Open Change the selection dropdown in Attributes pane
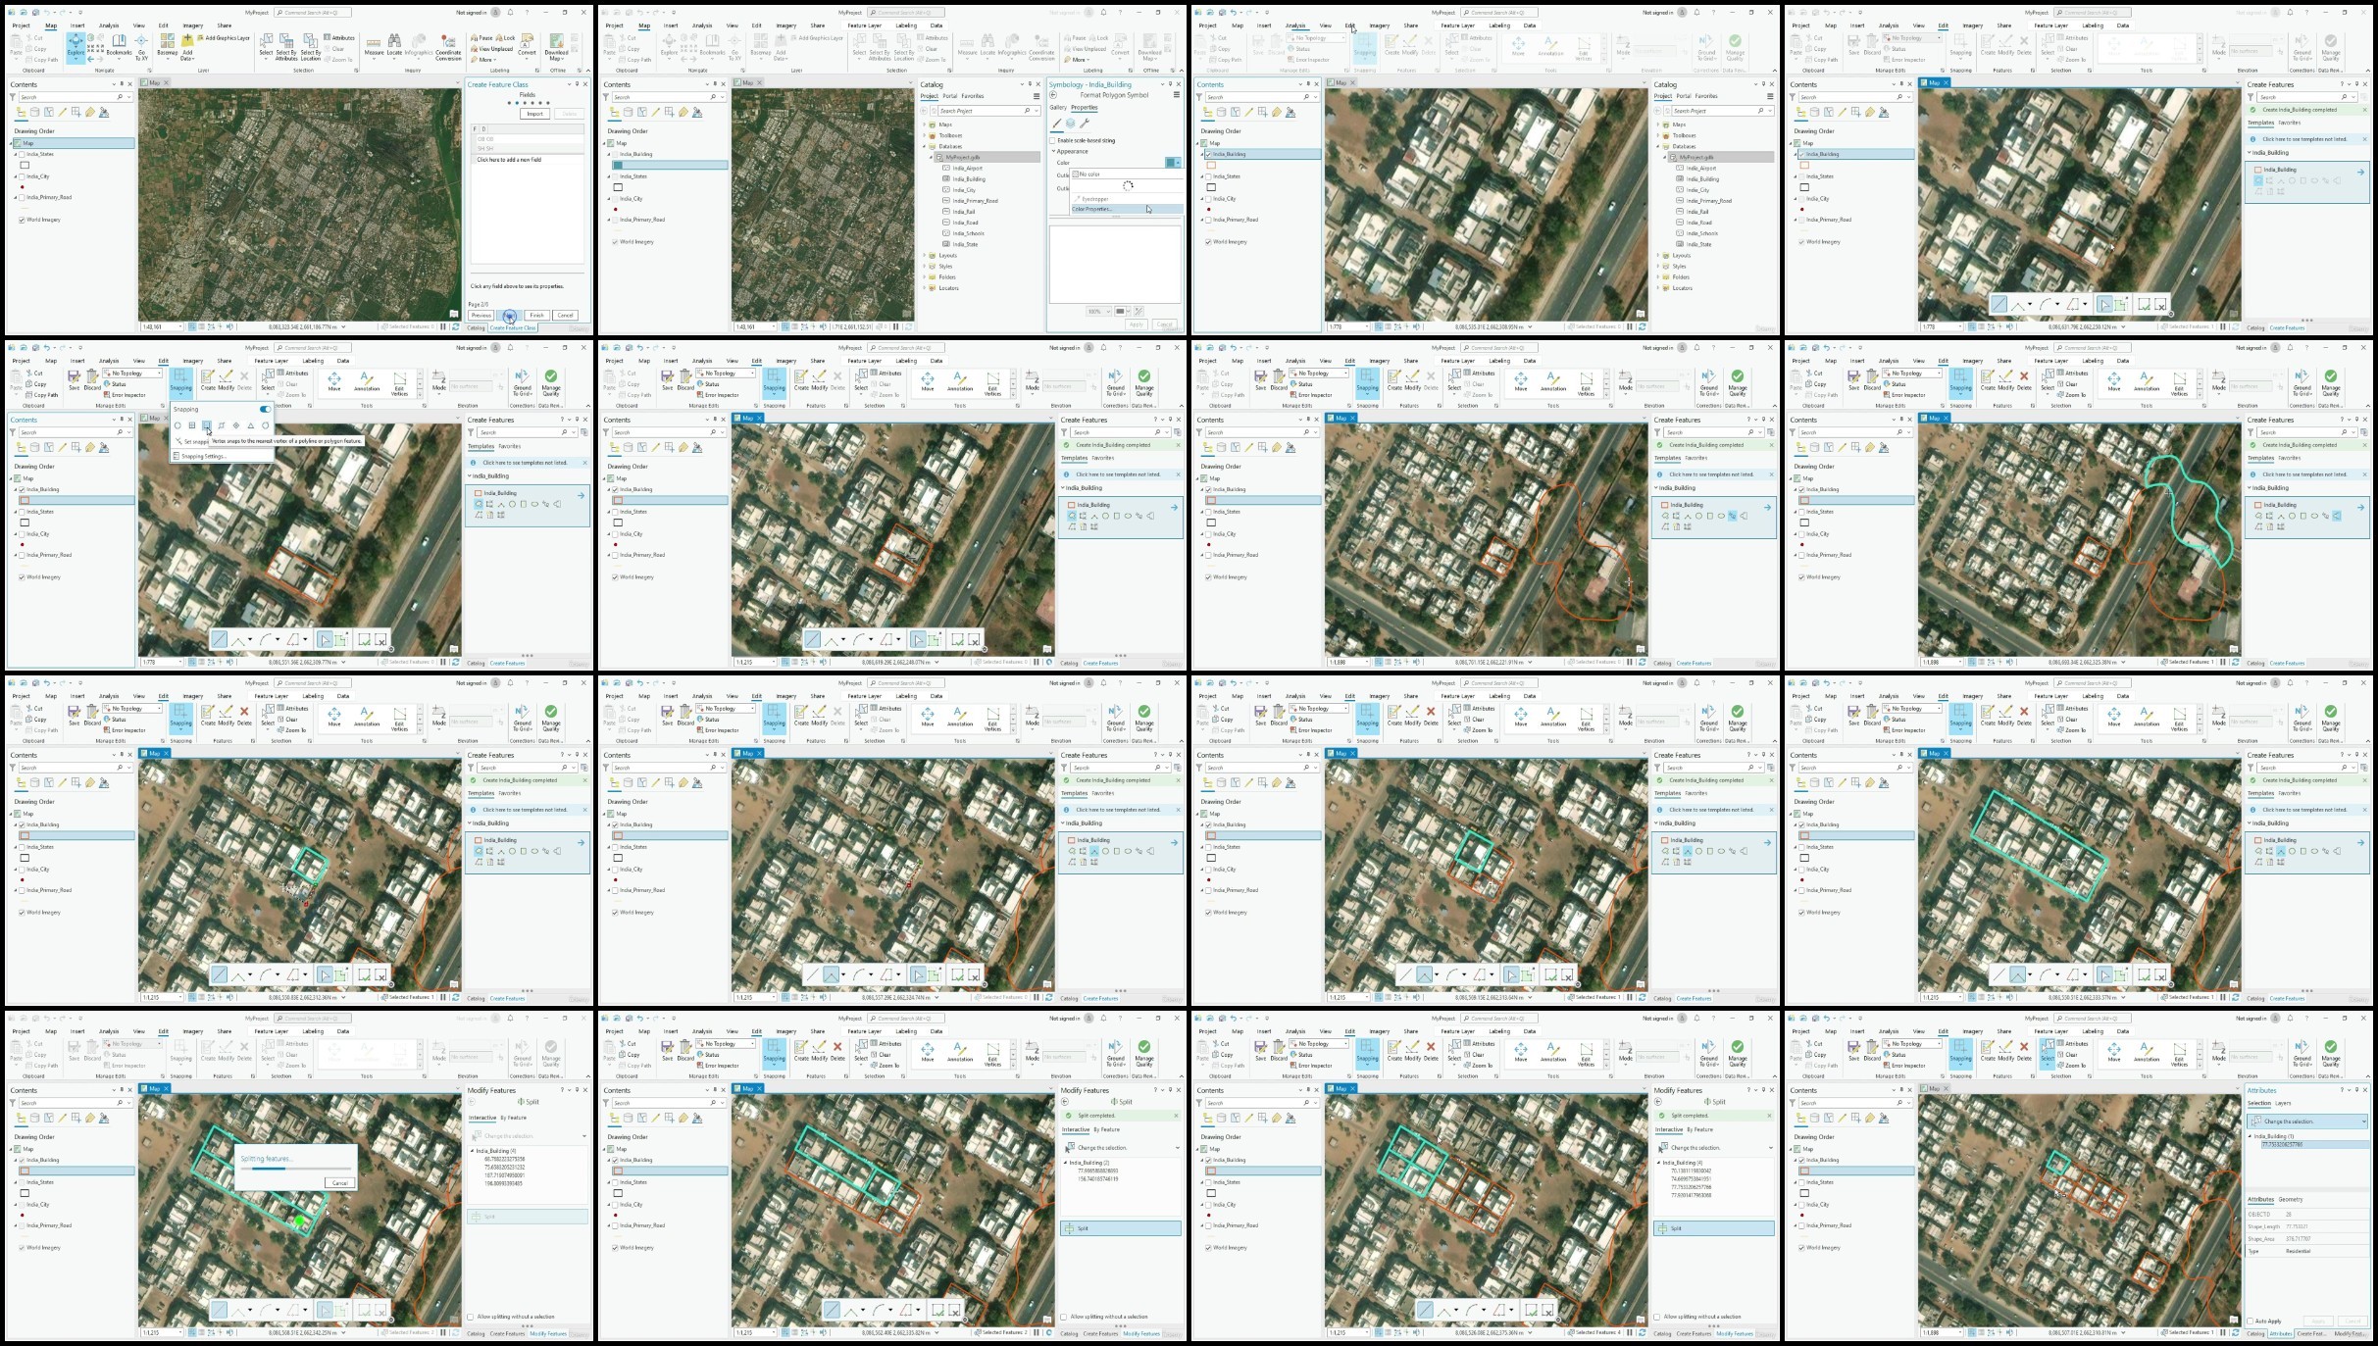This screenshot has height=1346, width=2378. click(2363, 1121)
